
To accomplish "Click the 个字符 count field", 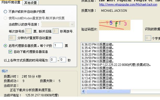I will tap(148, 38).
